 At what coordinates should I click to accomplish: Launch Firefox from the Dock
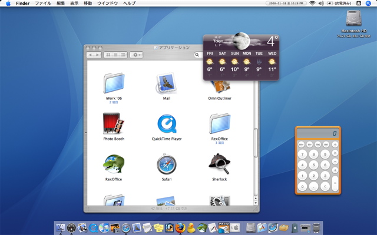tap(180, 227)
